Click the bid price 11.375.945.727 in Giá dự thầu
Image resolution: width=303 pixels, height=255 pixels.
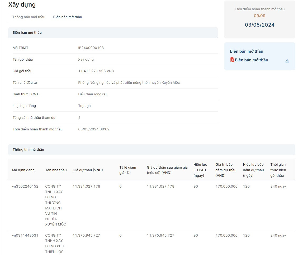(86, 235)
